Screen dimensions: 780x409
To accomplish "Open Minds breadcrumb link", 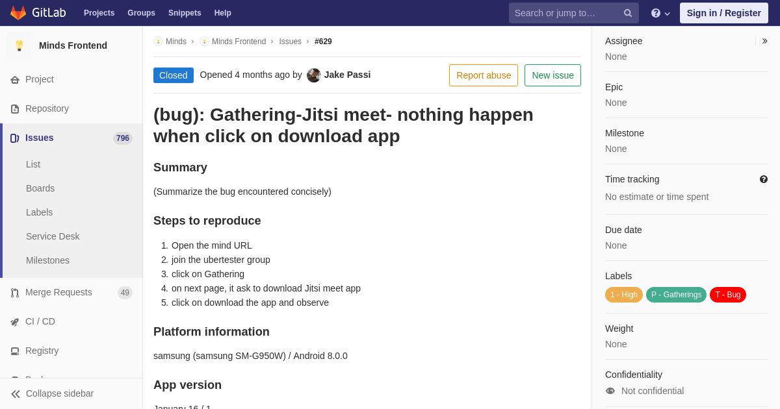I will click(176, 42).
